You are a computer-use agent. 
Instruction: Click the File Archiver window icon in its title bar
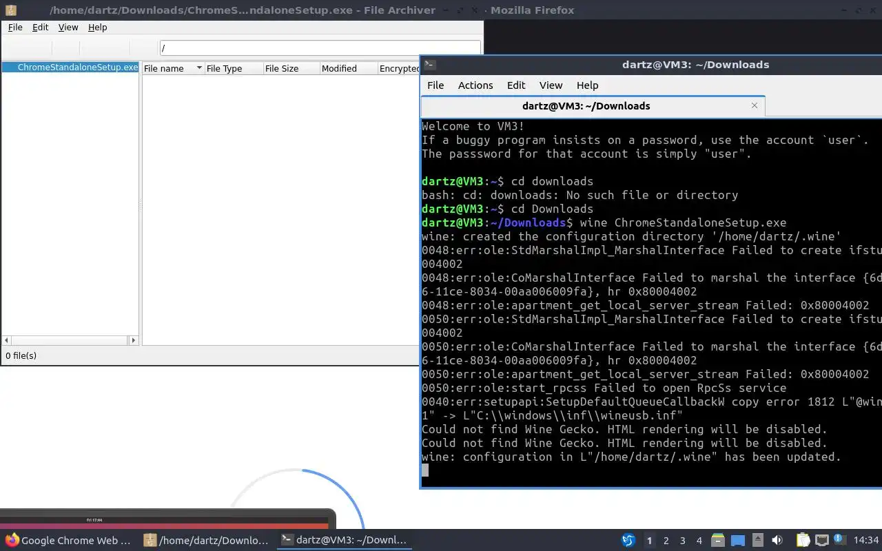[10, 10]
